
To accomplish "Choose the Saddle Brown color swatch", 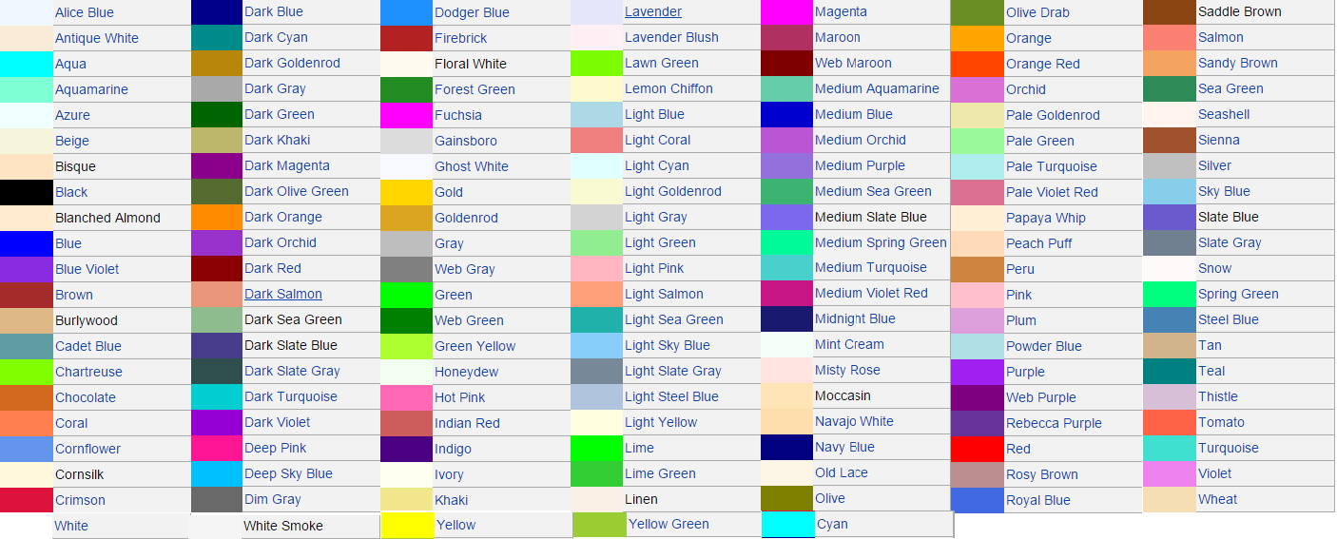I will click(1169, 11).
